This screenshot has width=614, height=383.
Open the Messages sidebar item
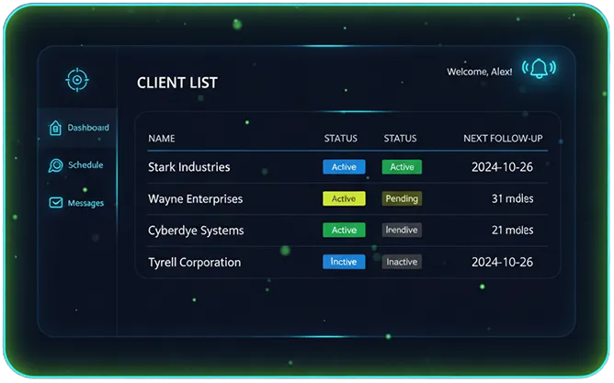tap(85, 203)
